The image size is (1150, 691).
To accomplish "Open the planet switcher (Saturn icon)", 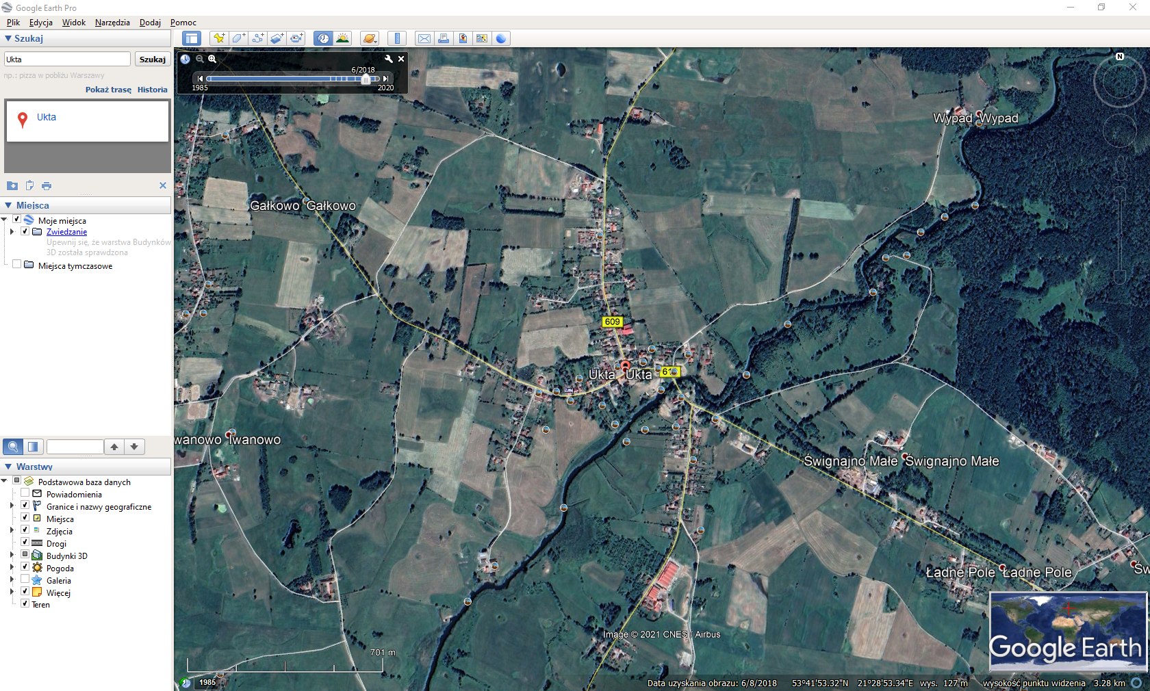I will click(x=370, y=38).
